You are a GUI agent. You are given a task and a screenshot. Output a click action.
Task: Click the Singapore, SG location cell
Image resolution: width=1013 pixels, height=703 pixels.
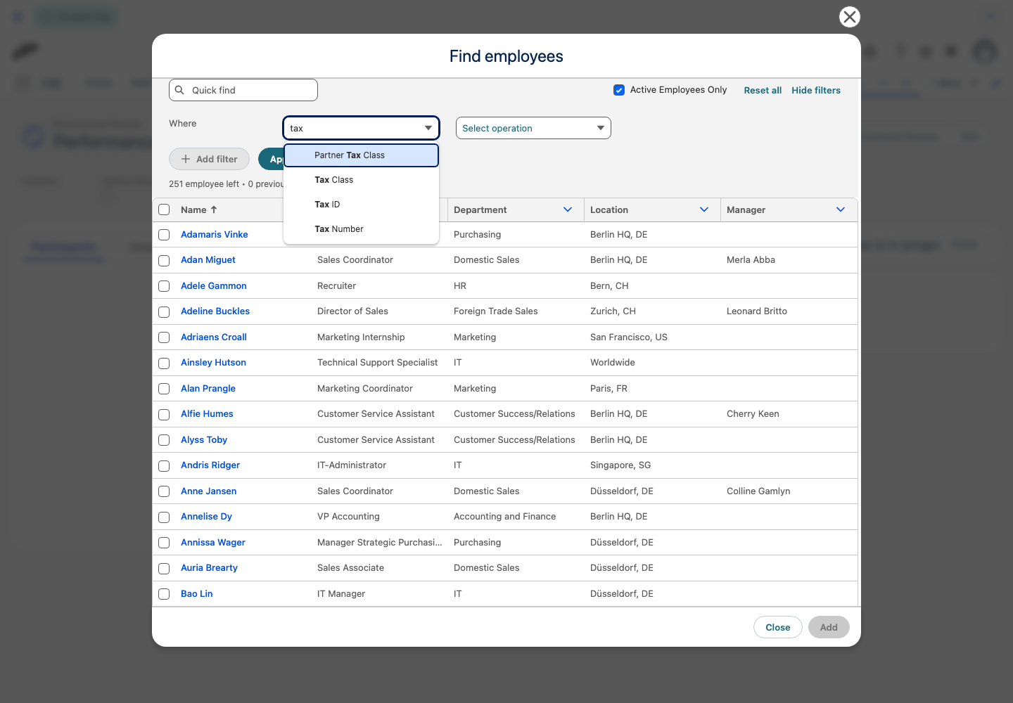(x=620, y=465)
